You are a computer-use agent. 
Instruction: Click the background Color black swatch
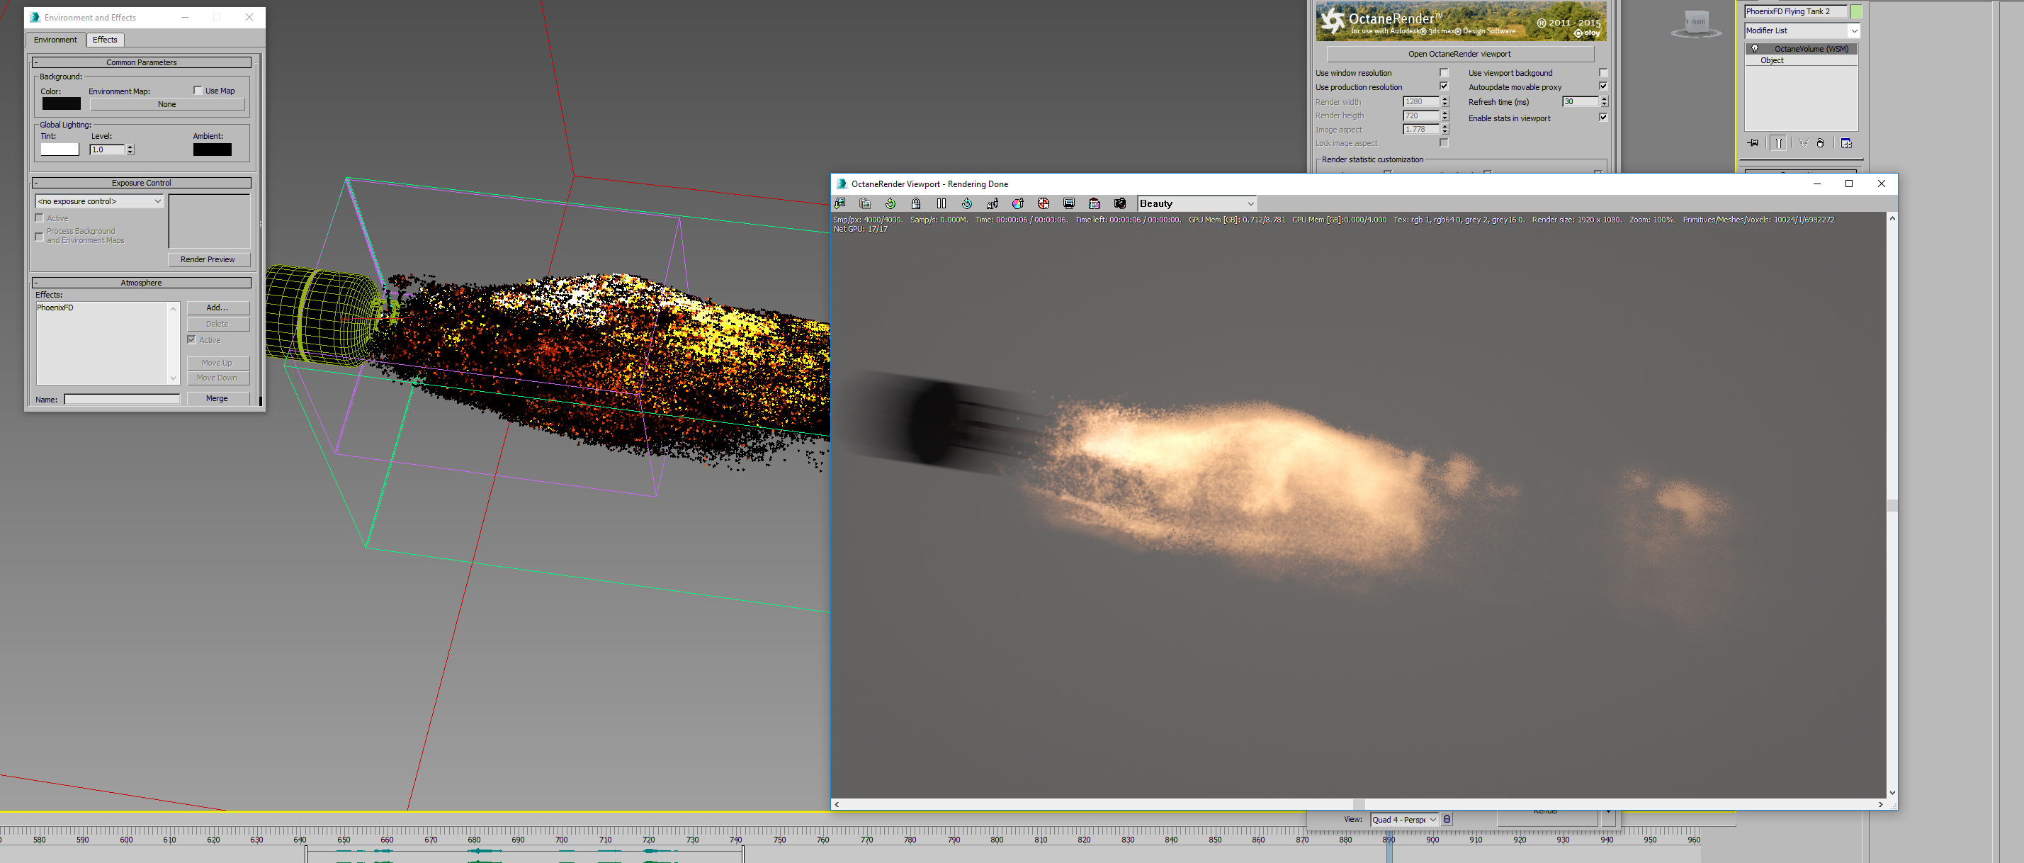(62, 103)
